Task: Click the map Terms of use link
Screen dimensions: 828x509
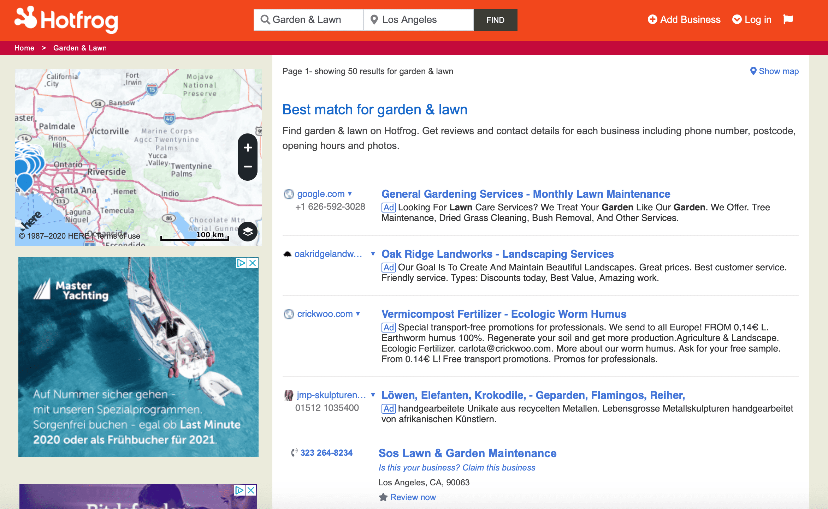Action: point(118,236)
